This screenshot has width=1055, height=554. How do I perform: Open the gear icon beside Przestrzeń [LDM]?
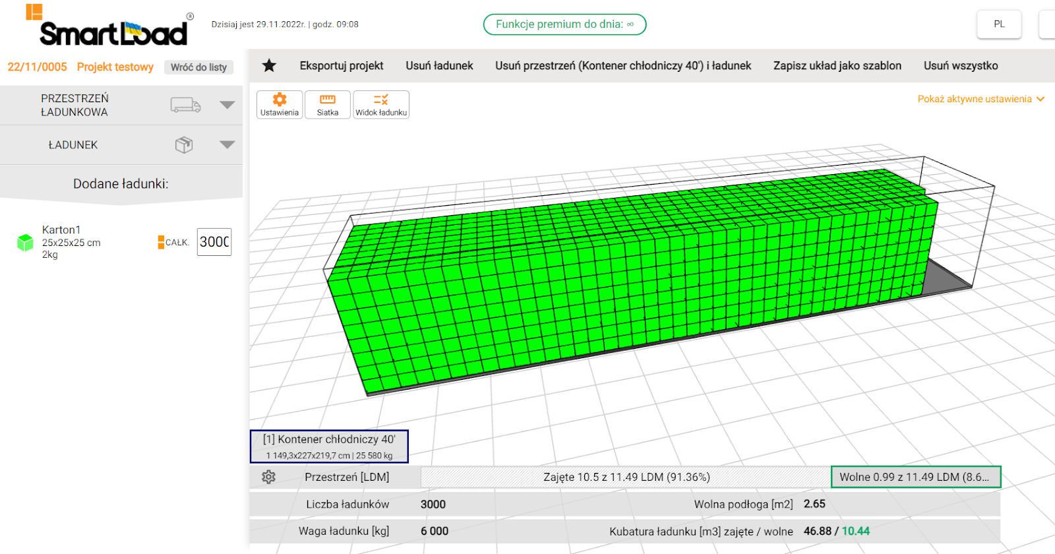pyautogui.click(x=268, y=477)
